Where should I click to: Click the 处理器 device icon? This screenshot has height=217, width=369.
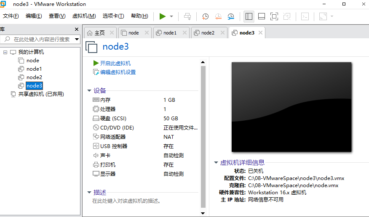click(96, 109)
